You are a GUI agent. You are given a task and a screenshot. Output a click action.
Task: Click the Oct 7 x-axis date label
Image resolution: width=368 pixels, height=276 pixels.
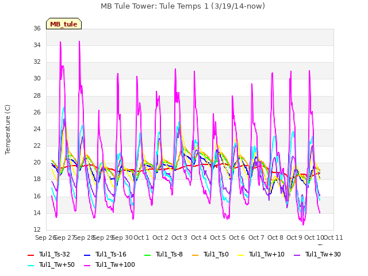(256, 237)
